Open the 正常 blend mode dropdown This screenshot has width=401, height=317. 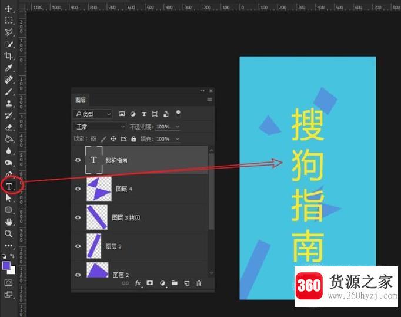click(x=99, y=127)
